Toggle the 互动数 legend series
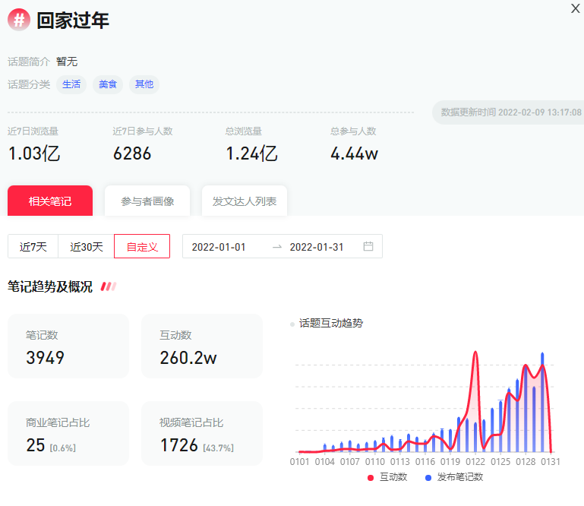The image size is (584, 506). pos(387,477)
